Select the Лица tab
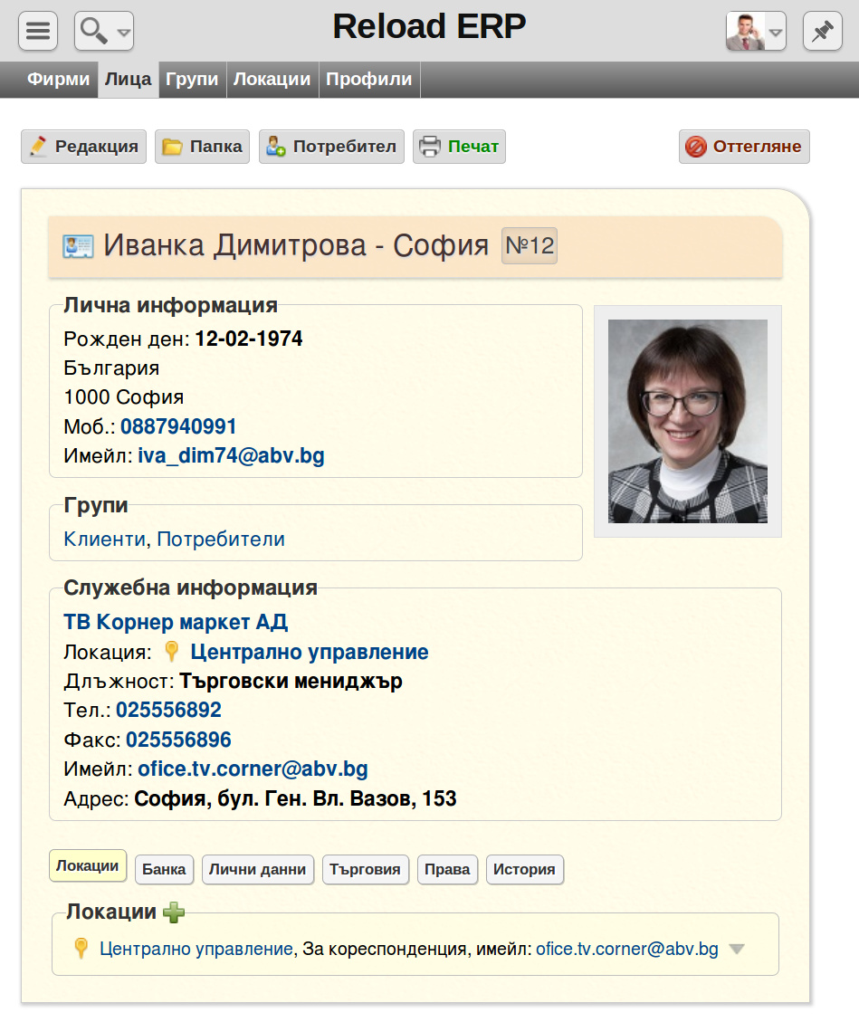Viewport: 859px width, 1022px height. [129, 80]
